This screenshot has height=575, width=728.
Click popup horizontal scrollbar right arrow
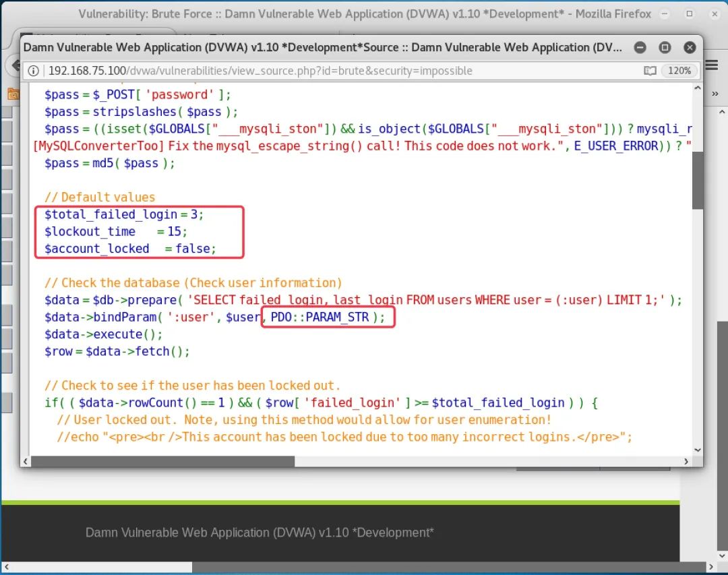click(x=686, y=461)
